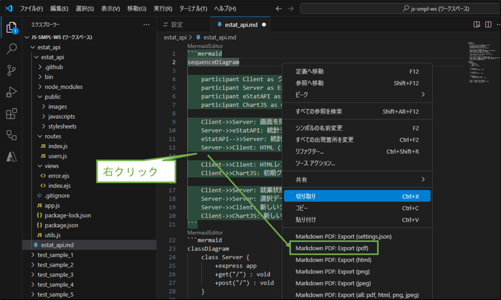The image size is (501, 300).
Task: Open the ターミナル(T) menu
Action: (x=193, y=8)
